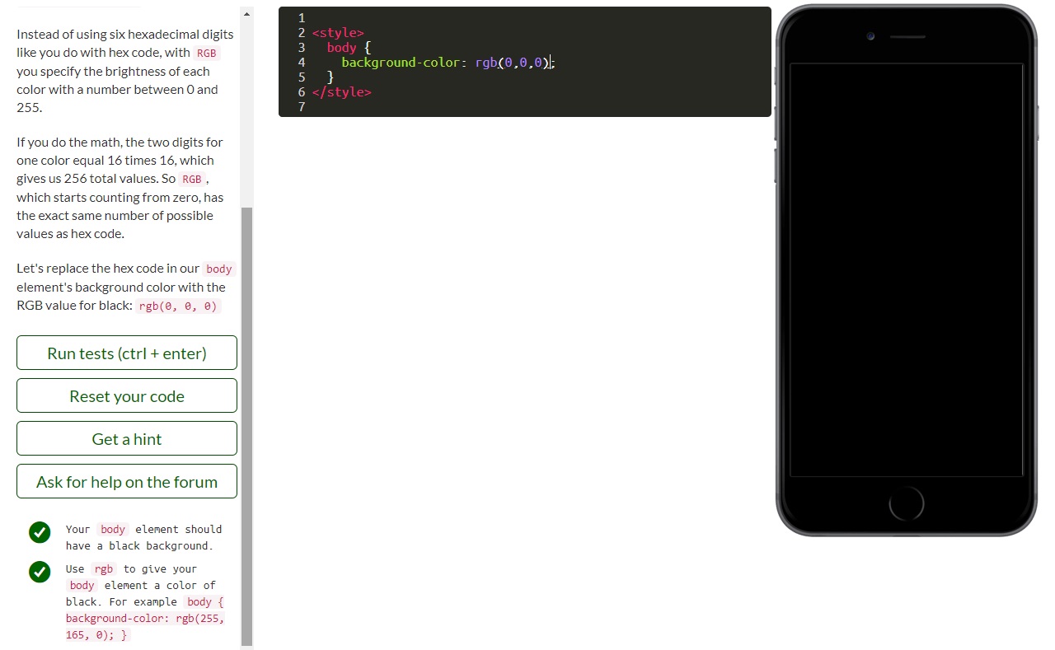Image resolution: width=1055 pixels, height=650 pixels.
Task: Click the Reset your code button
Action: [126, 395]
